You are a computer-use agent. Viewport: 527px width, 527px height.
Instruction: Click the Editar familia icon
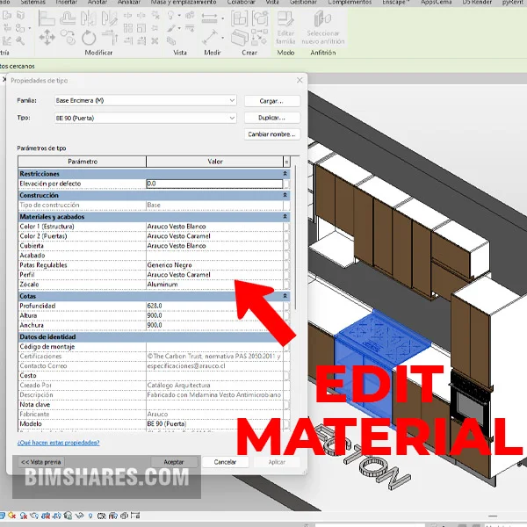(285, 20)
